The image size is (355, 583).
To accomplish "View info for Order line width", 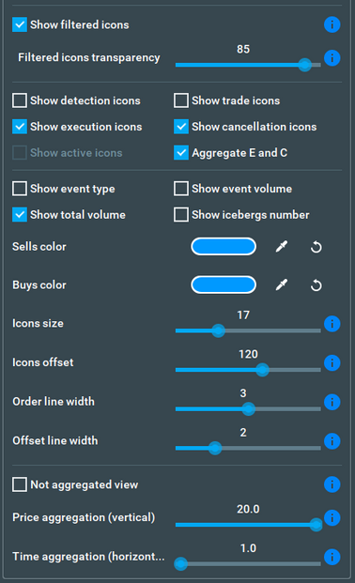I will tap(332, 402).
